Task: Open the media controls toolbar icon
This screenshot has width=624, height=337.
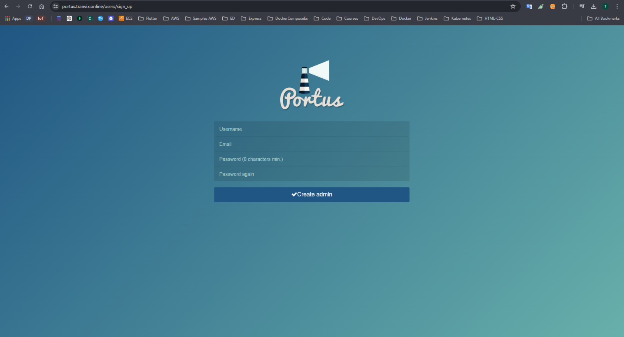Action: pyautogui.click(x=582, y=7)
